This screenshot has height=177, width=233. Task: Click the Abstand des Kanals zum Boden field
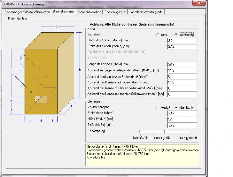point(182,77)
